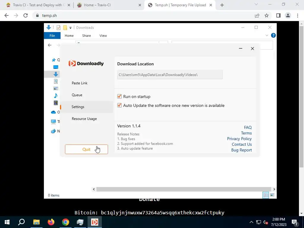Open Chrome tab search chevron
The height and width of the screenshot is (228, 304).
256,4
